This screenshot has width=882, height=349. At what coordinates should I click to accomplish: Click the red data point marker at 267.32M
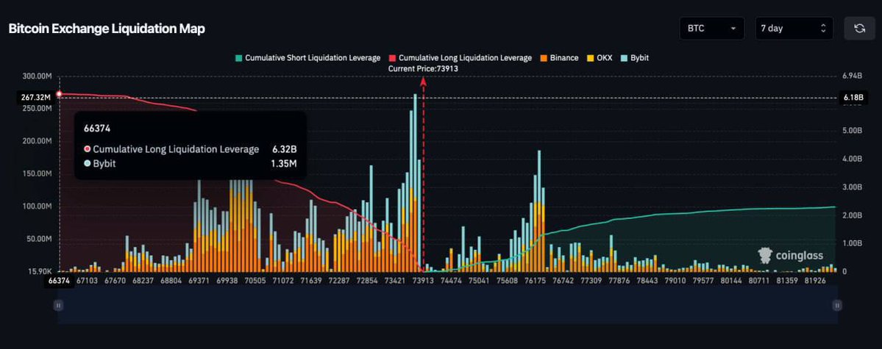(x=59, y=94)
